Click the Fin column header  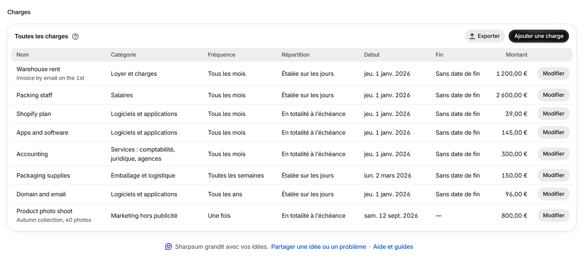439,55
